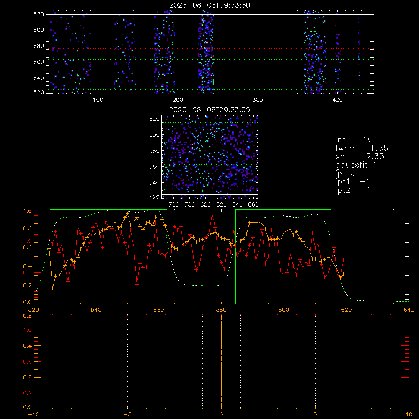Click the 'ipt1 -1' label

tap(353, 182)
